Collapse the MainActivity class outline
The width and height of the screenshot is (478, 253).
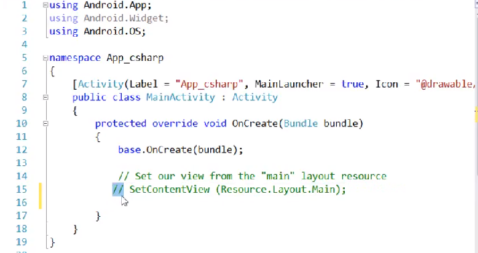point(46,97)
